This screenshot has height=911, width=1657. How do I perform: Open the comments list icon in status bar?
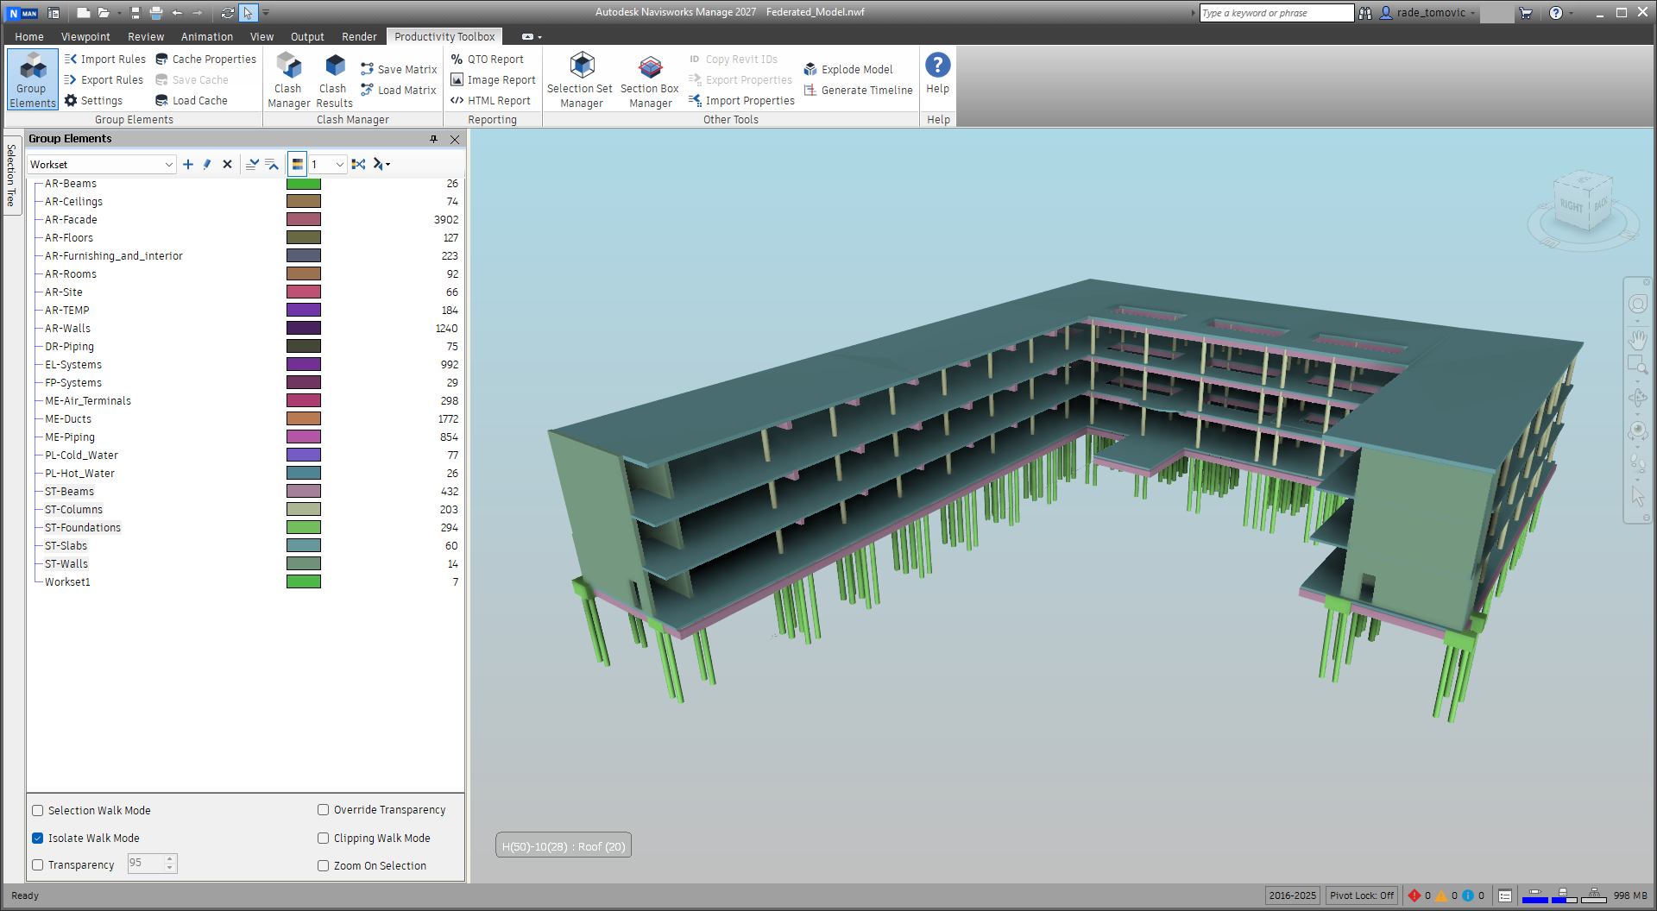coord(1505,895)
